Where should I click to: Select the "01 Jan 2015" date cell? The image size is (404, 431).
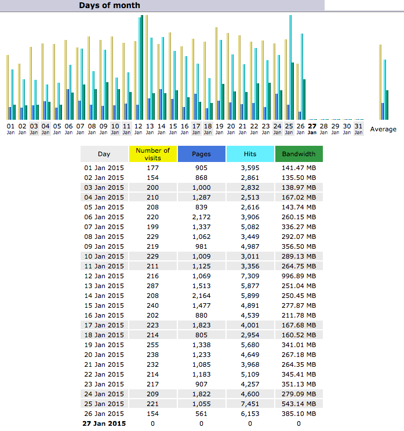point(104,168)
